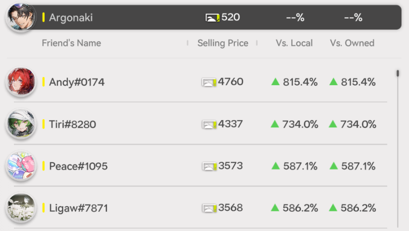Click Peace#1095's pastel avatar
Viewport: 409px width, 231px height.
[21, 166]
